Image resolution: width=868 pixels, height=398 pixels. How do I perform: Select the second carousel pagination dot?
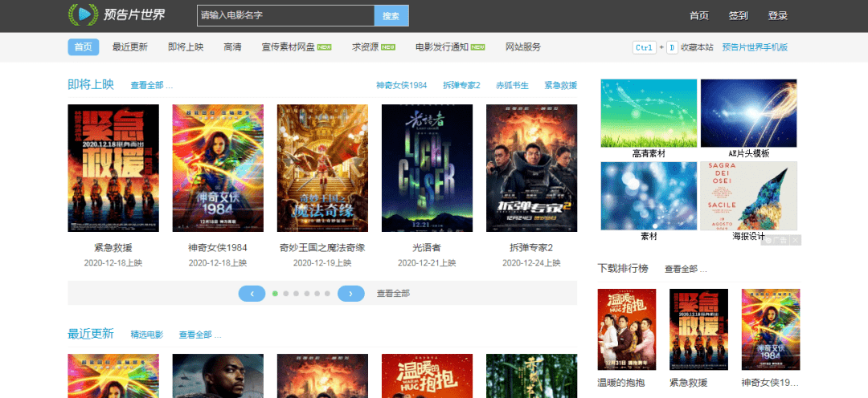pos(285,294)
